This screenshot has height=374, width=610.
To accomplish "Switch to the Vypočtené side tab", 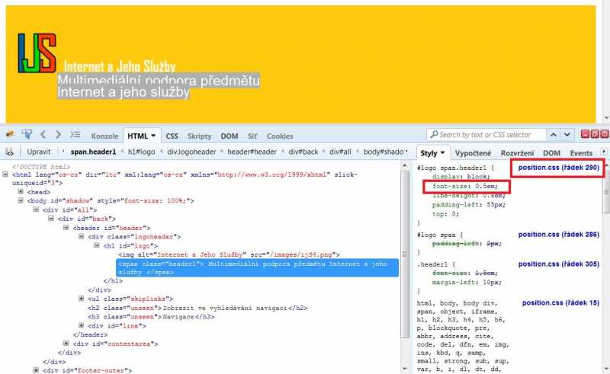I will [473, 153].
